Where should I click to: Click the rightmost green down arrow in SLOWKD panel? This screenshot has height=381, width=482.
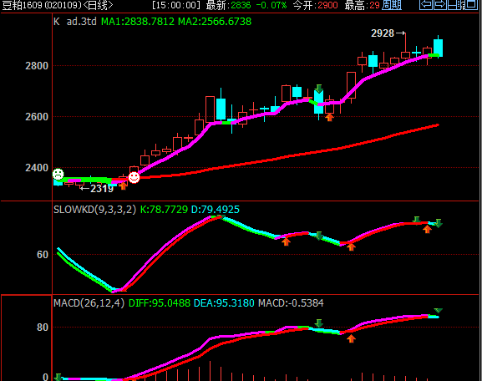pos(439,224)
